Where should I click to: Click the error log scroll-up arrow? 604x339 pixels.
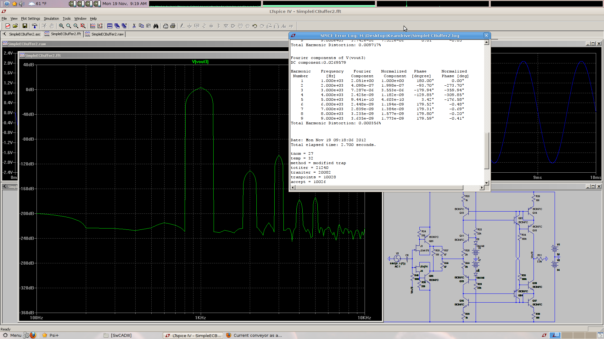point(487,42)
